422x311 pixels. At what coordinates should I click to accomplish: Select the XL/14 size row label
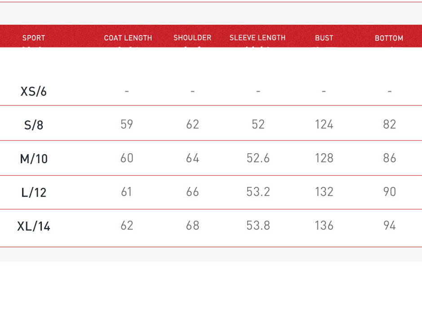tap(34, 226)
